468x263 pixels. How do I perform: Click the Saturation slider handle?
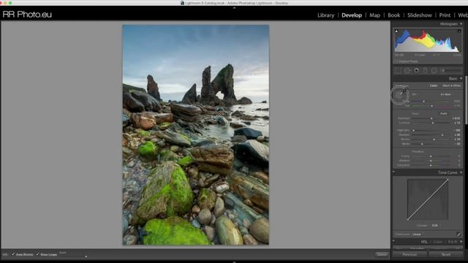431,165
